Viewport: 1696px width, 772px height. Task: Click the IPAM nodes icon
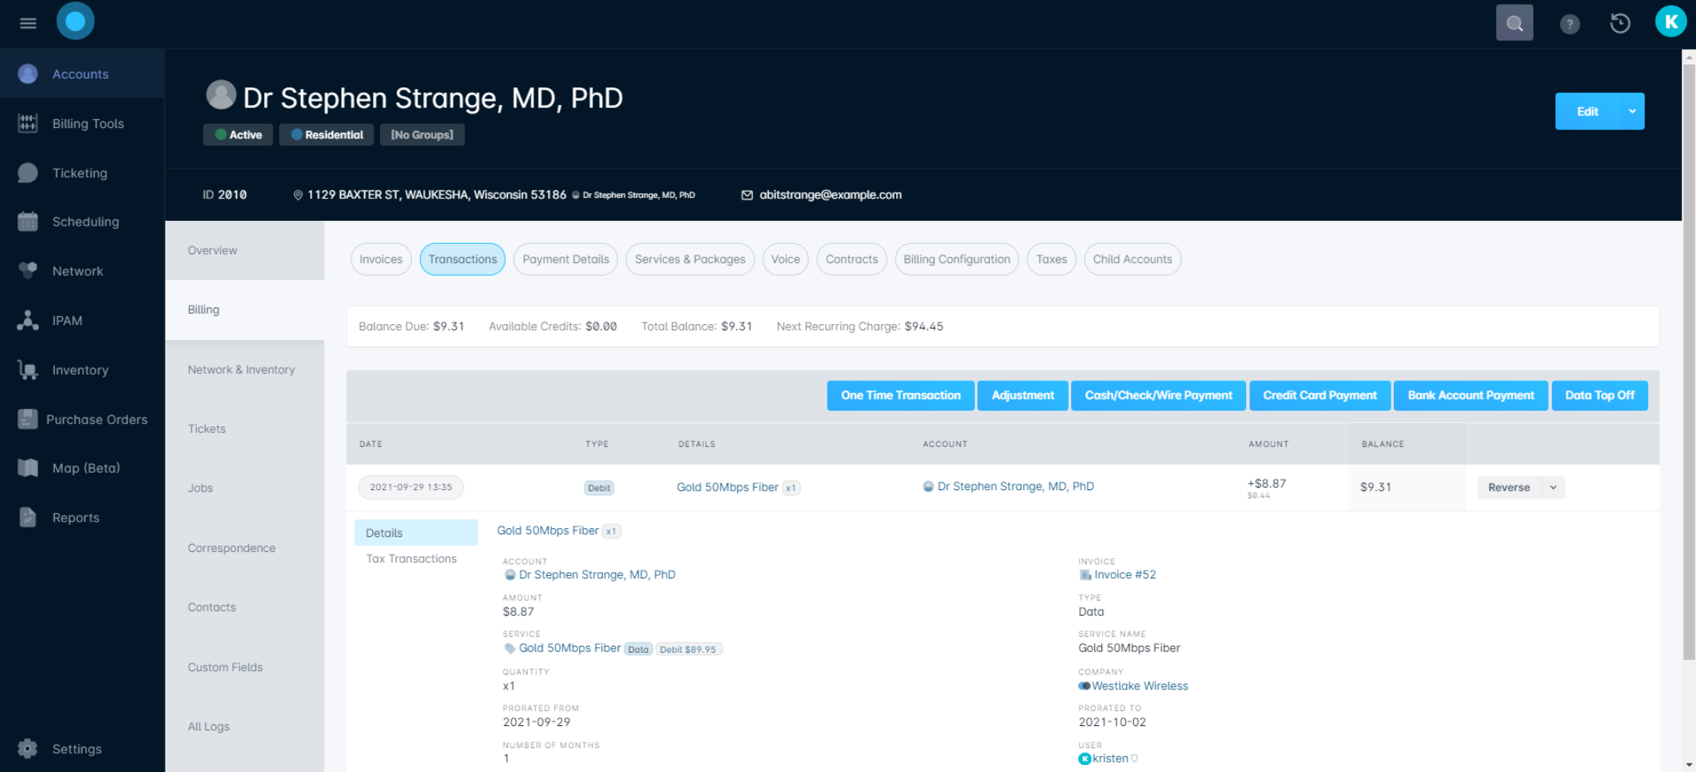[x=28, y=320]
